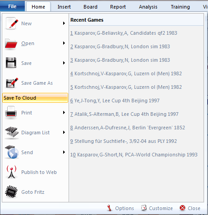The image size is (208, 215).
Task: Click the Save floppy disk icon
Action: 11,63
